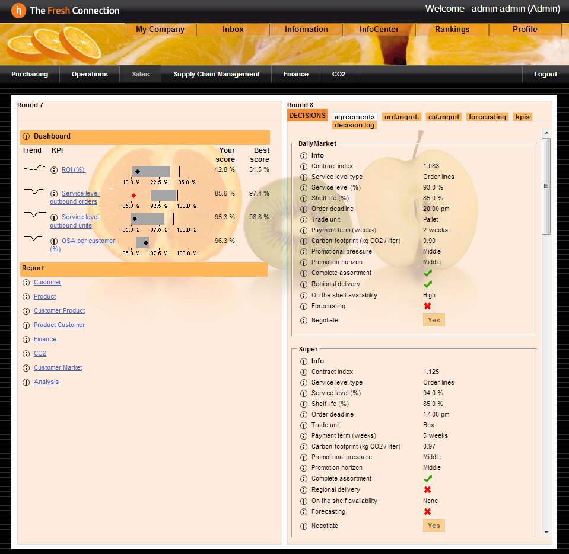Click Super Negotiate Yes button
The height and width of the screenshot is (554, 569).
434,526
